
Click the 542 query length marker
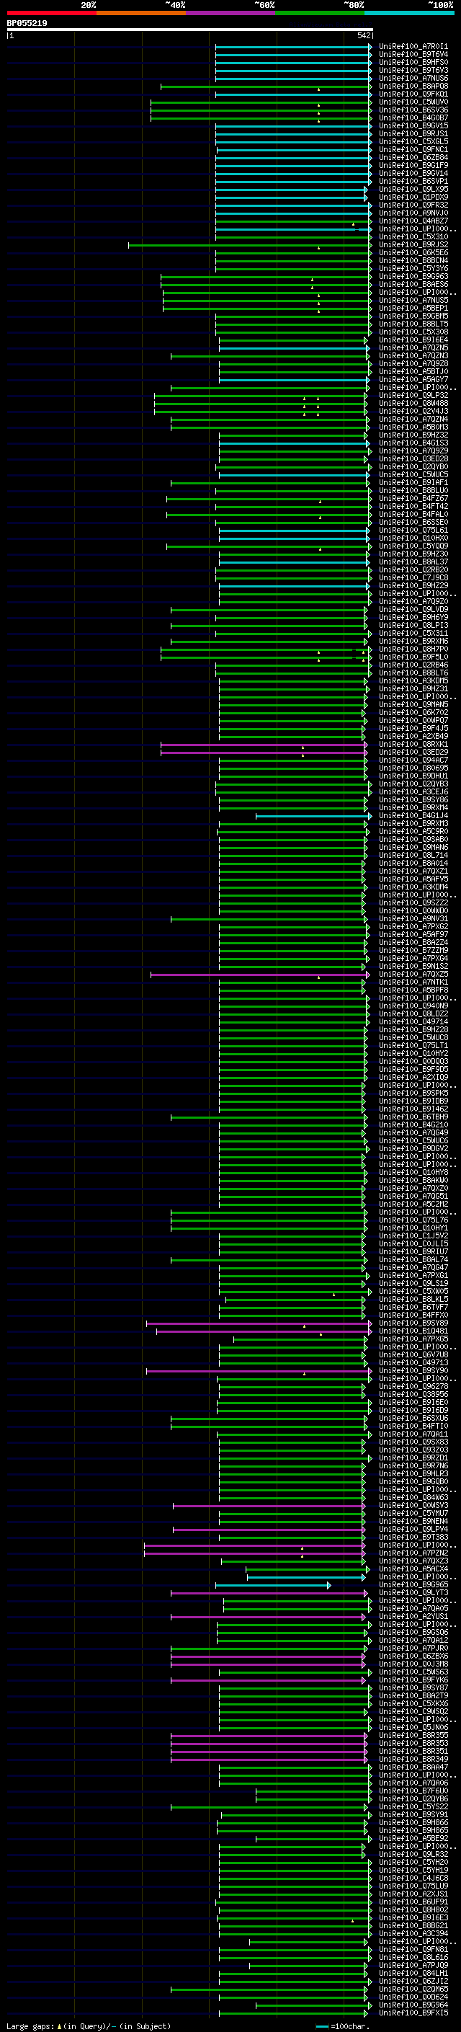click(364, 36)
